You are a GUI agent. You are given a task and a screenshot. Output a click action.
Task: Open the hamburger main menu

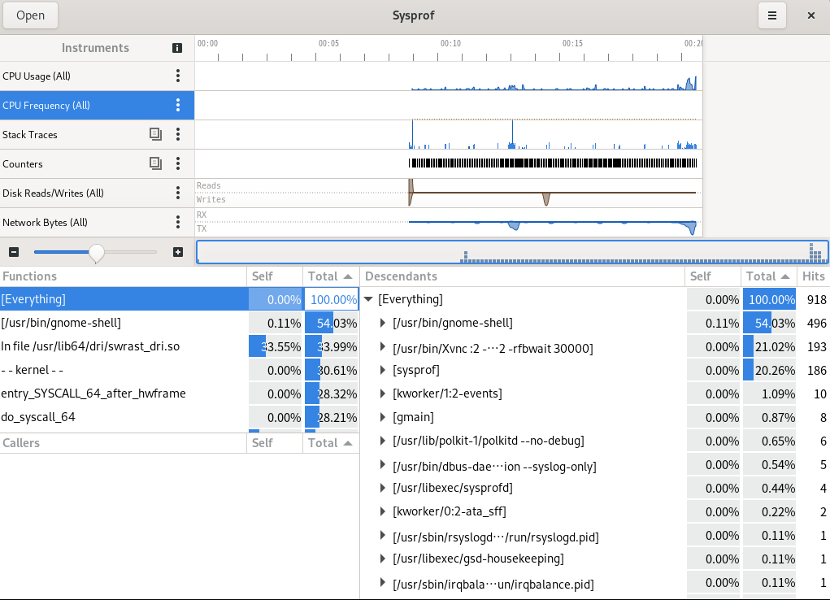point(771,15)
